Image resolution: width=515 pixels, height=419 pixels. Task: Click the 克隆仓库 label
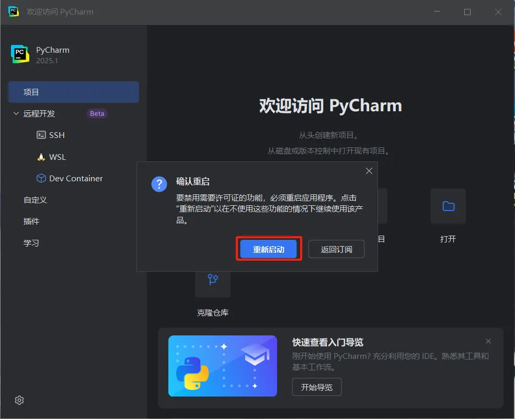213,313
